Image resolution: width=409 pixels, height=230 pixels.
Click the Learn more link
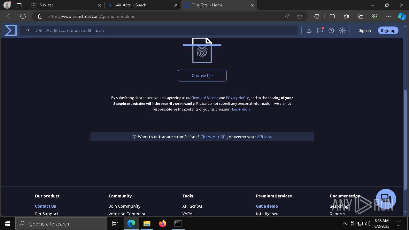(x=242, y=109)
